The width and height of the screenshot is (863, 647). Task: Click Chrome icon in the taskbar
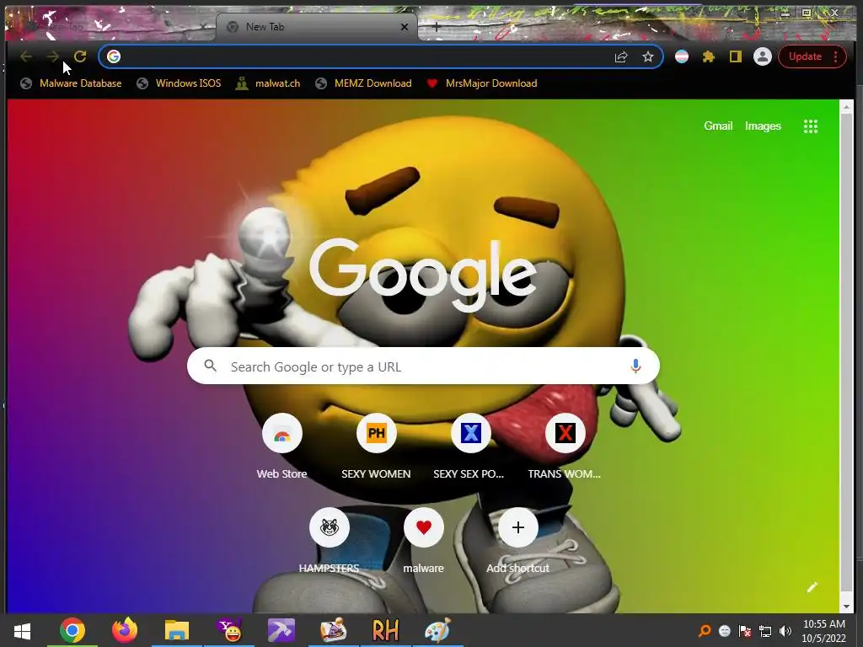pos(72,630)
